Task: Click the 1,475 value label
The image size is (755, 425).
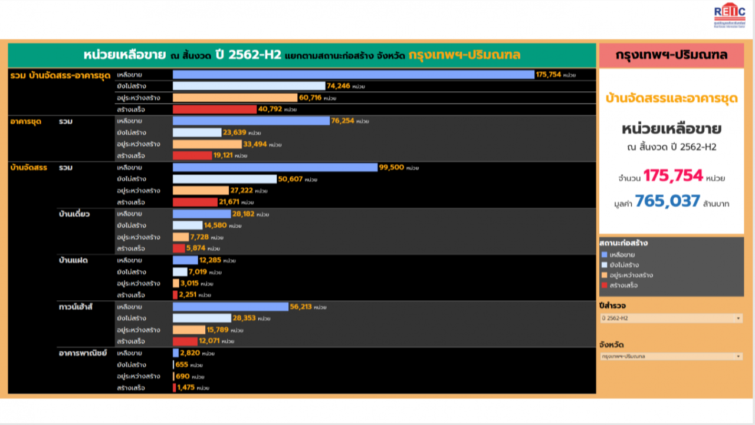Action: click(186, 388)
